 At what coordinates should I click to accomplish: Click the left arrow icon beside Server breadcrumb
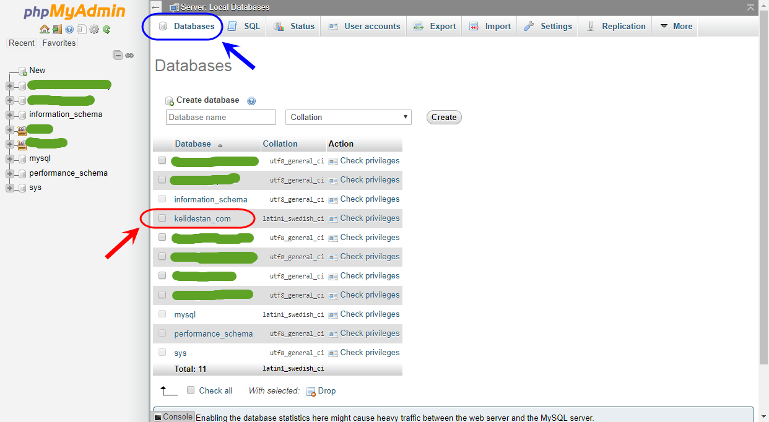[156, 7]
